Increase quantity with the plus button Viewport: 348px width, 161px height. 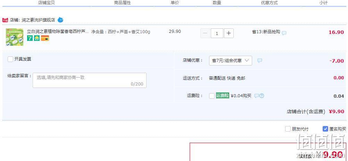229,33
